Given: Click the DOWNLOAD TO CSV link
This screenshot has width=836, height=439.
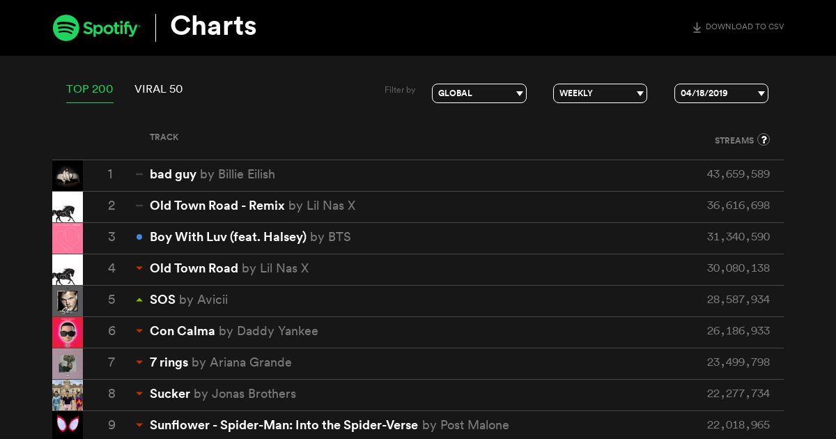Looking at the screenshot, I should pos(745,27).
